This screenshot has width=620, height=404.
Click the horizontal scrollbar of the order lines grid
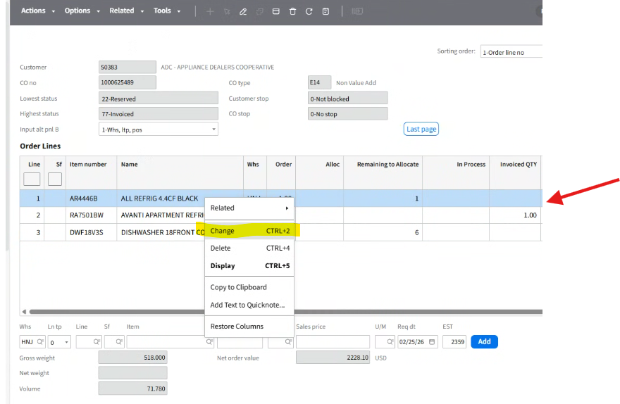(285, 312)
